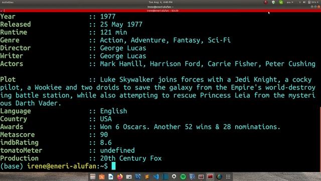This screenshot has height=181, width=321.
Task: Close the terminal window with orange button
Action: click(319, 7)
